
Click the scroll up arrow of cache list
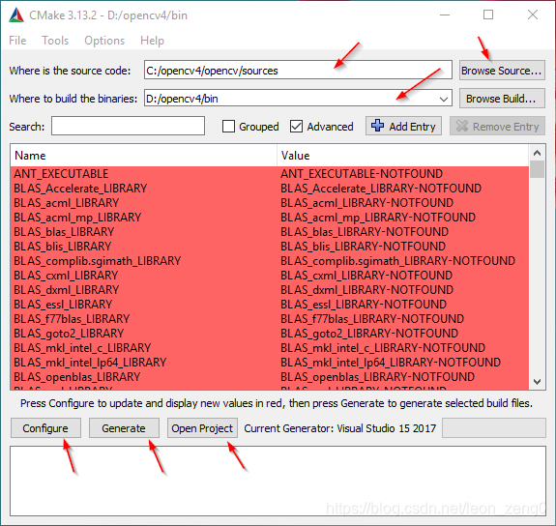pyautogui.click(x=538, y=153)
